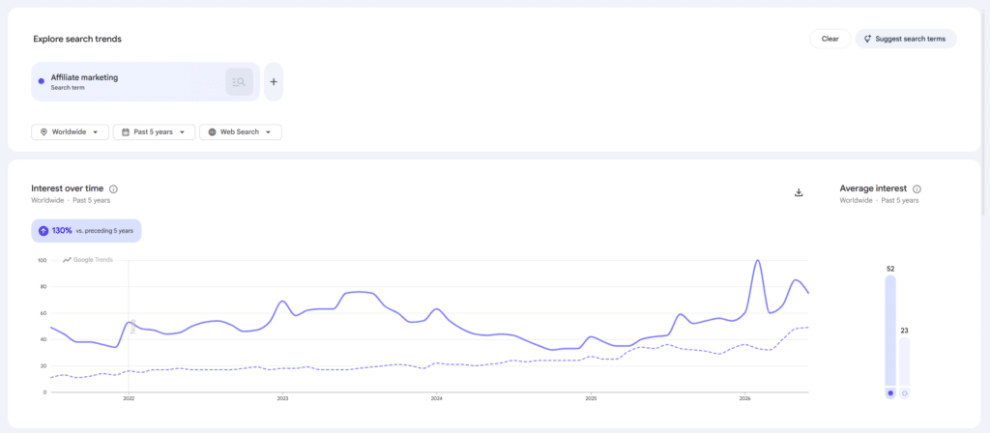This screenshot has height=433, width=990.
Task: Open the Past 5 years time range dropdown
Action: (154, 131)
